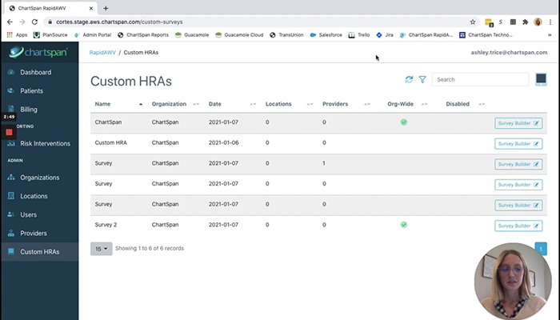This screenshot has width=560, height=320.
Task: Sort table by Name column
Action: tap(118, 104)
